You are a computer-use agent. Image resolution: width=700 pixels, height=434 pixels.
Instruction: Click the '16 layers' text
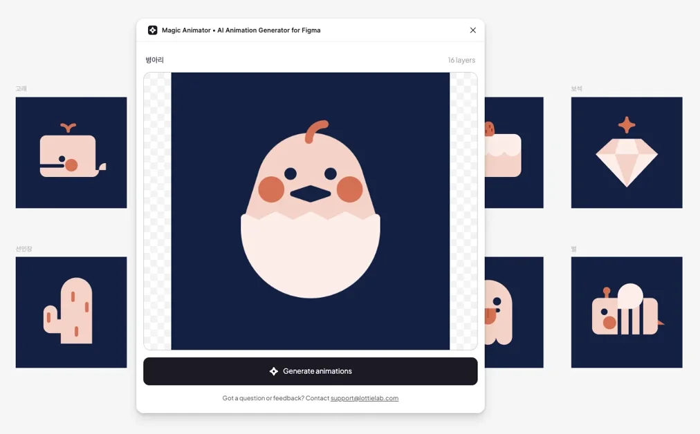click(461, 59)
